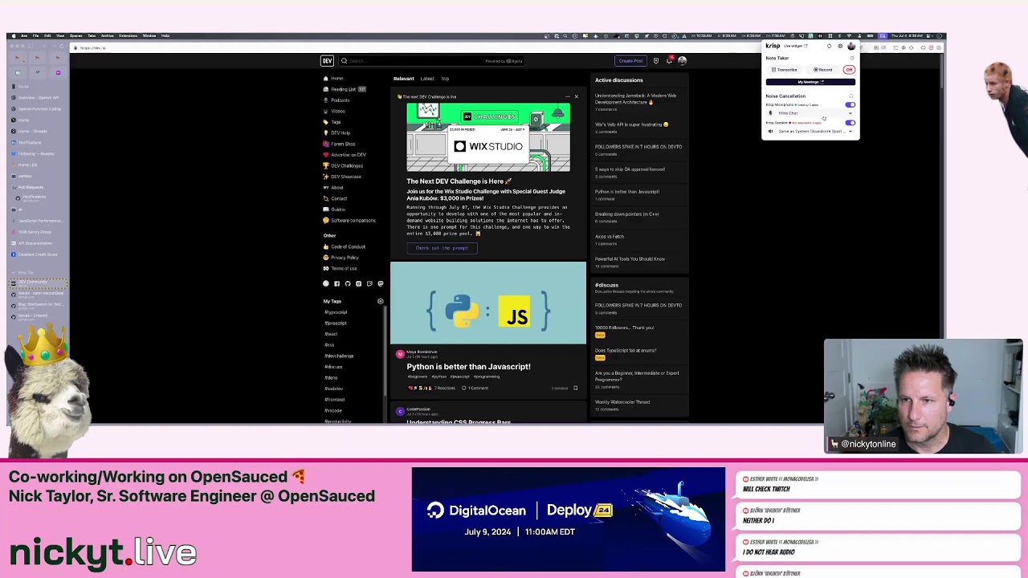The height and width of the screenshot is (578, 1028).
Task: Open Krisp profile avatar
Action: tap(851, 46)
